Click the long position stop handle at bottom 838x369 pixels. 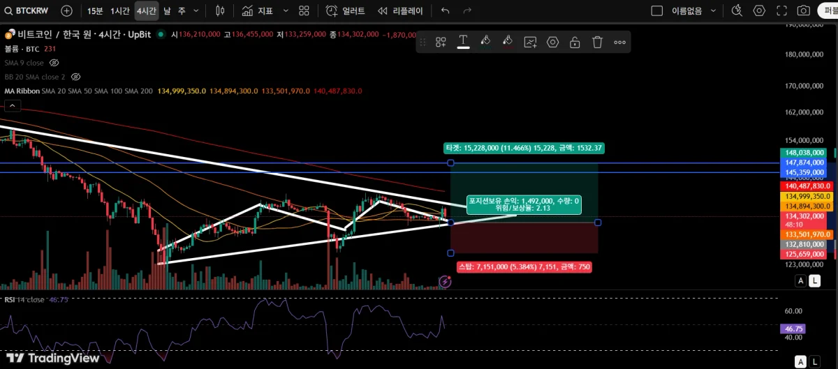pos(450,253)
